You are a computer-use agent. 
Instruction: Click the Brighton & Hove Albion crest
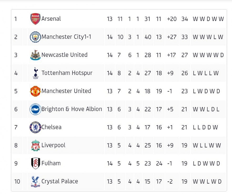(35, 109)
